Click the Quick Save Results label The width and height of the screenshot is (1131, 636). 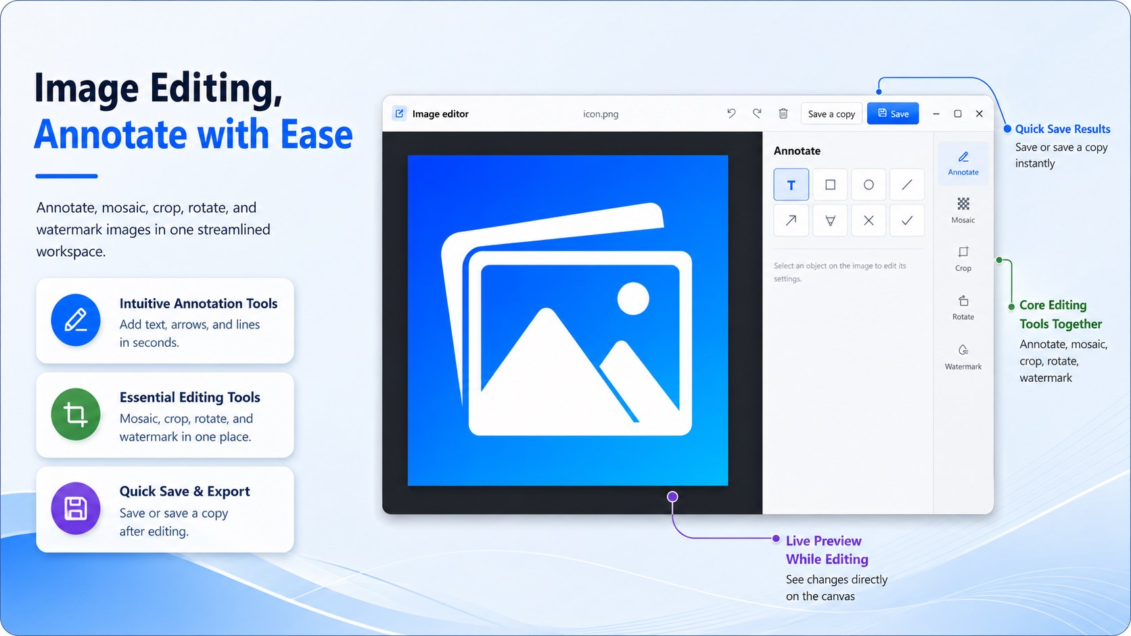pos(1063,128)
